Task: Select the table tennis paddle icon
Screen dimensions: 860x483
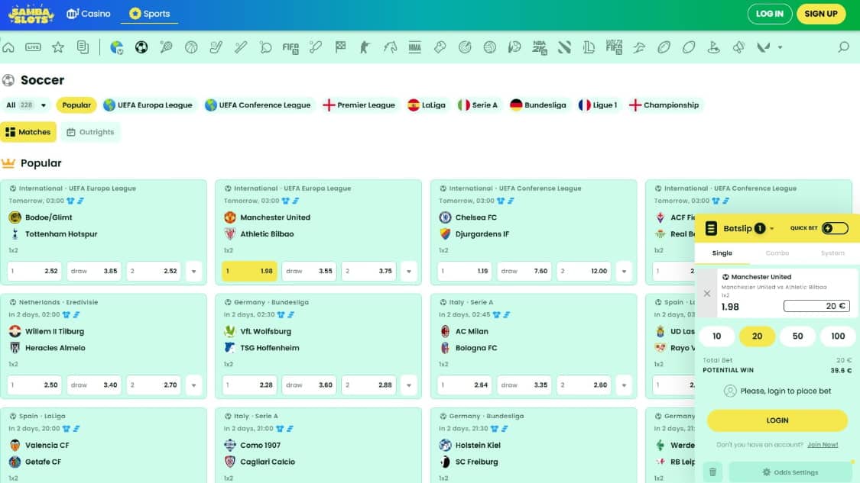Action: pos(265,47)
